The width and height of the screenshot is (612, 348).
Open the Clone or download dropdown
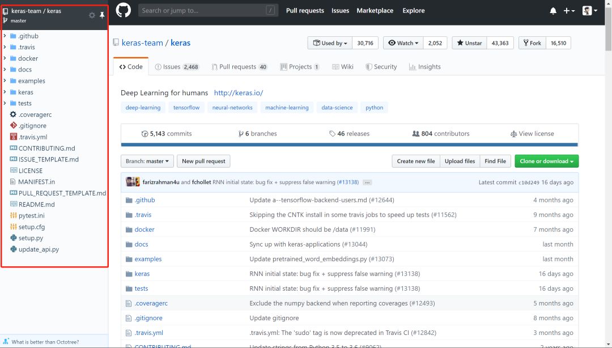click(546, 162)
